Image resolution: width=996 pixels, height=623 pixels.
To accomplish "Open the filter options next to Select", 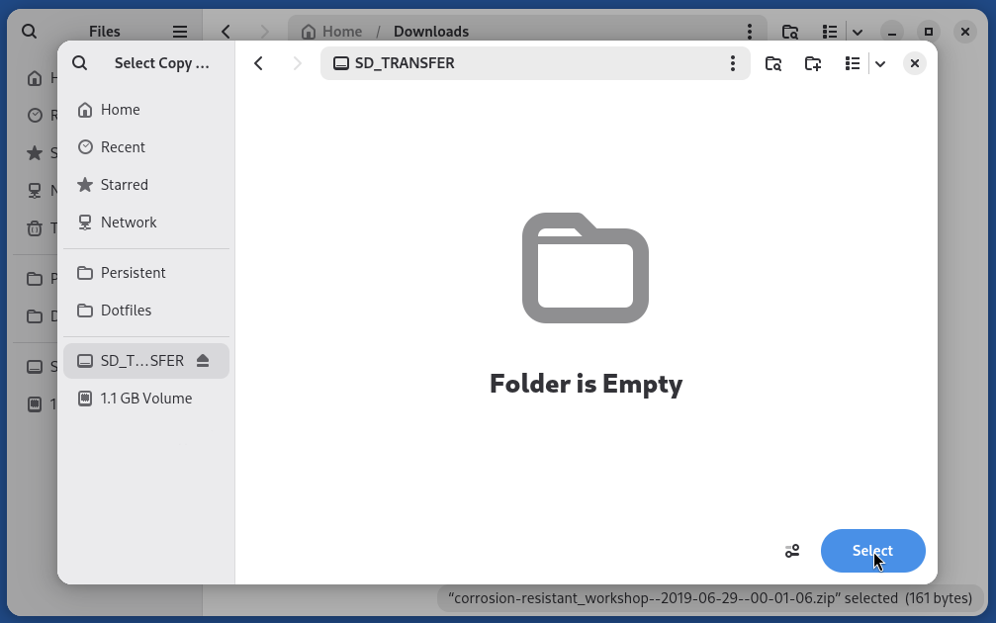I will pyautogui.click(x=791, y=551).
